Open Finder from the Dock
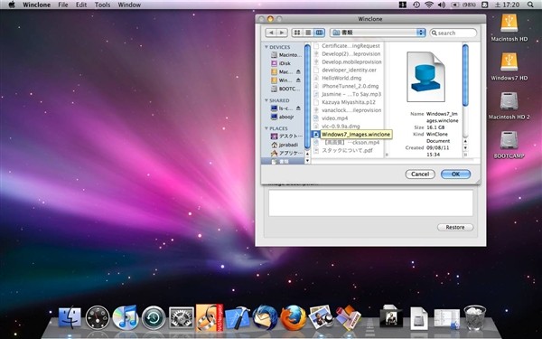 (x=70, y=317)
